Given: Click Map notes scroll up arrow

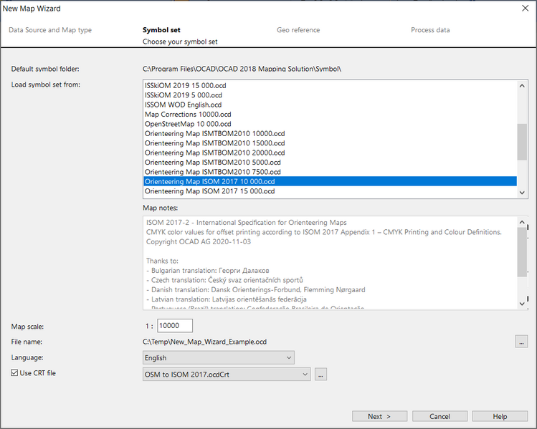Looking at the screenshot, I should [522, 222].
